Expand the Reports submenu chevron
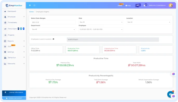The width and height of the screenshot is (178, 102). click(24, 41)
